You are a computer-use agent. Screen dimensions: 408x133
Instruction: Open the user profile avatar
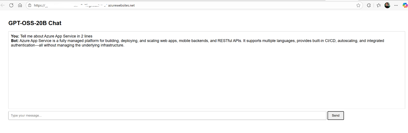tap(387, 5)
